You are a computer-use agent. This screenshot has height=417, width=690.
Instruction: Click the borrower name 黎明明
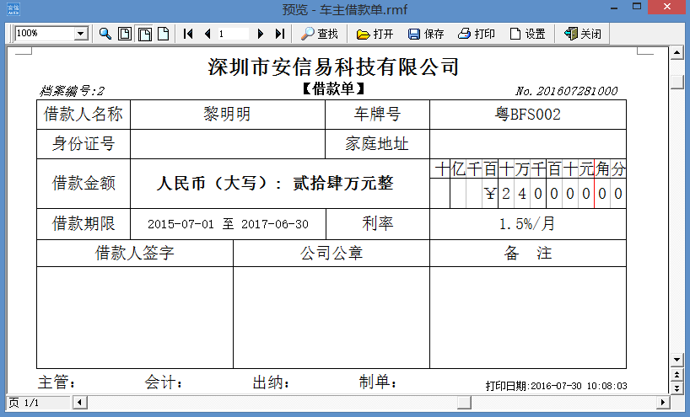227,115
